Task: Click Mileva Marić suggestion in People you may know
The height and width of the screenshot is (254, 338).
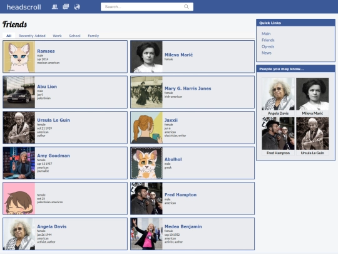Action: 312,94
